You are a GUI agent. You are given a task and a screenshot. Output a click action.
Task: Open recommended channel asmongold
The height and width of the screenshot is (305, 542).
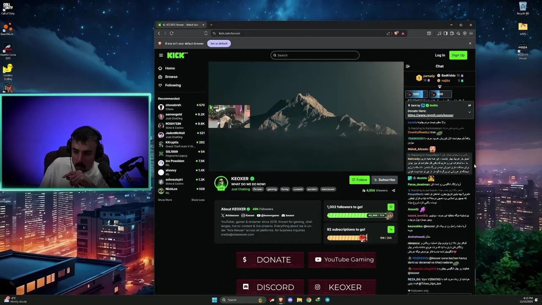pyautogui.click(x=181, y=116)
